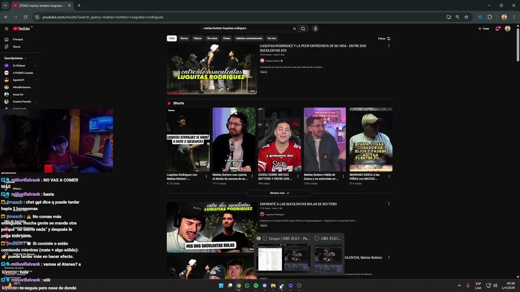Select the Vistos filter chip
Viewport: 520px width, 292px height.
(227, 38)
